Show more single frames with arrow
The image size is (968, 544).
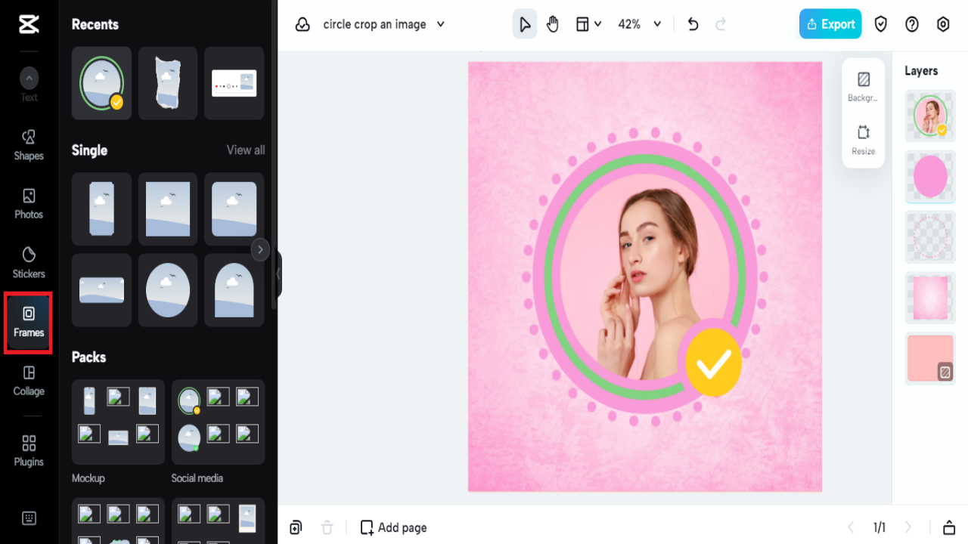tap(260, 249)
